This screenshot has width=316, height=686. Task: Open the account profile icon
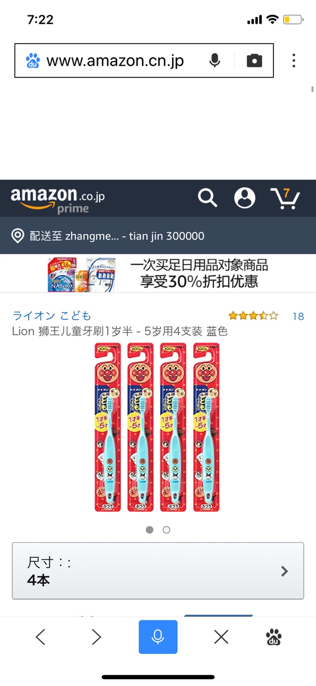coord(244,198)
